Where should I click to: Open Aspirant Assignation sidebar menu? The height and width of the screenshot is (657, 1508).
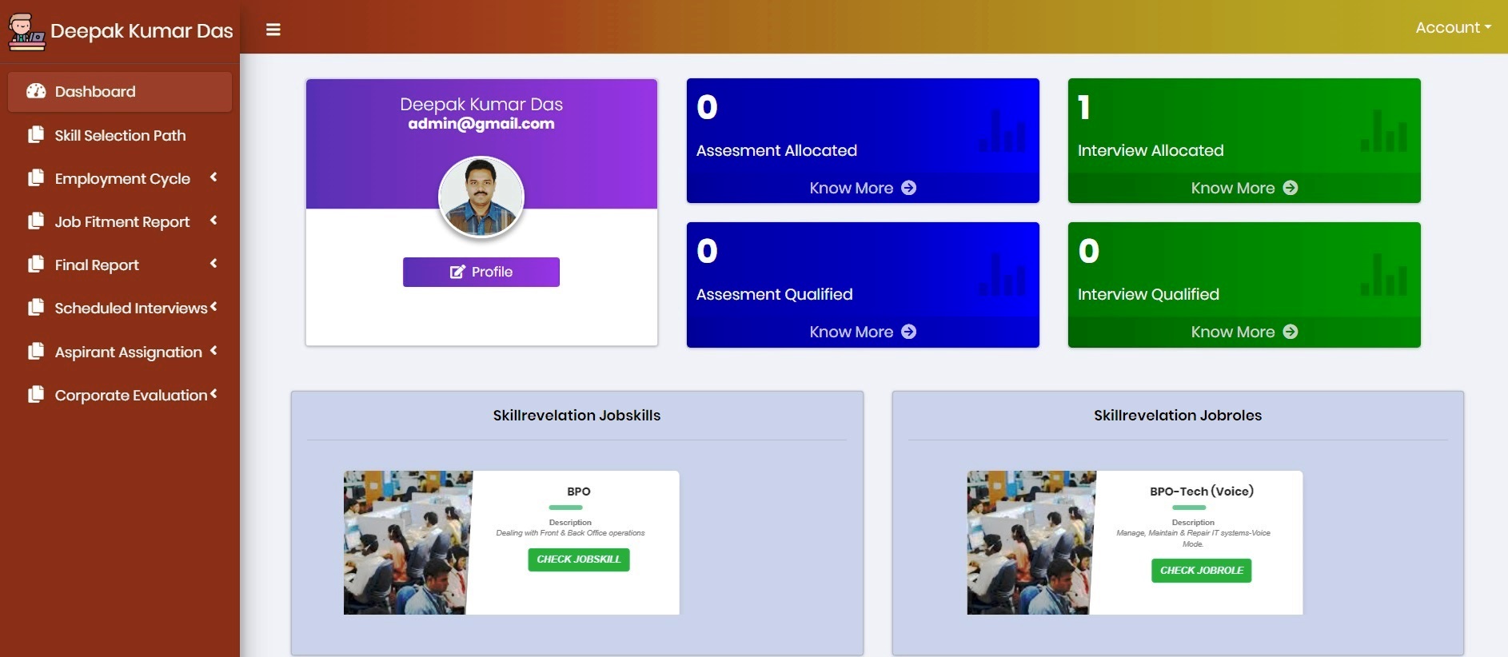pyautogui.click(x=120, y=352)
